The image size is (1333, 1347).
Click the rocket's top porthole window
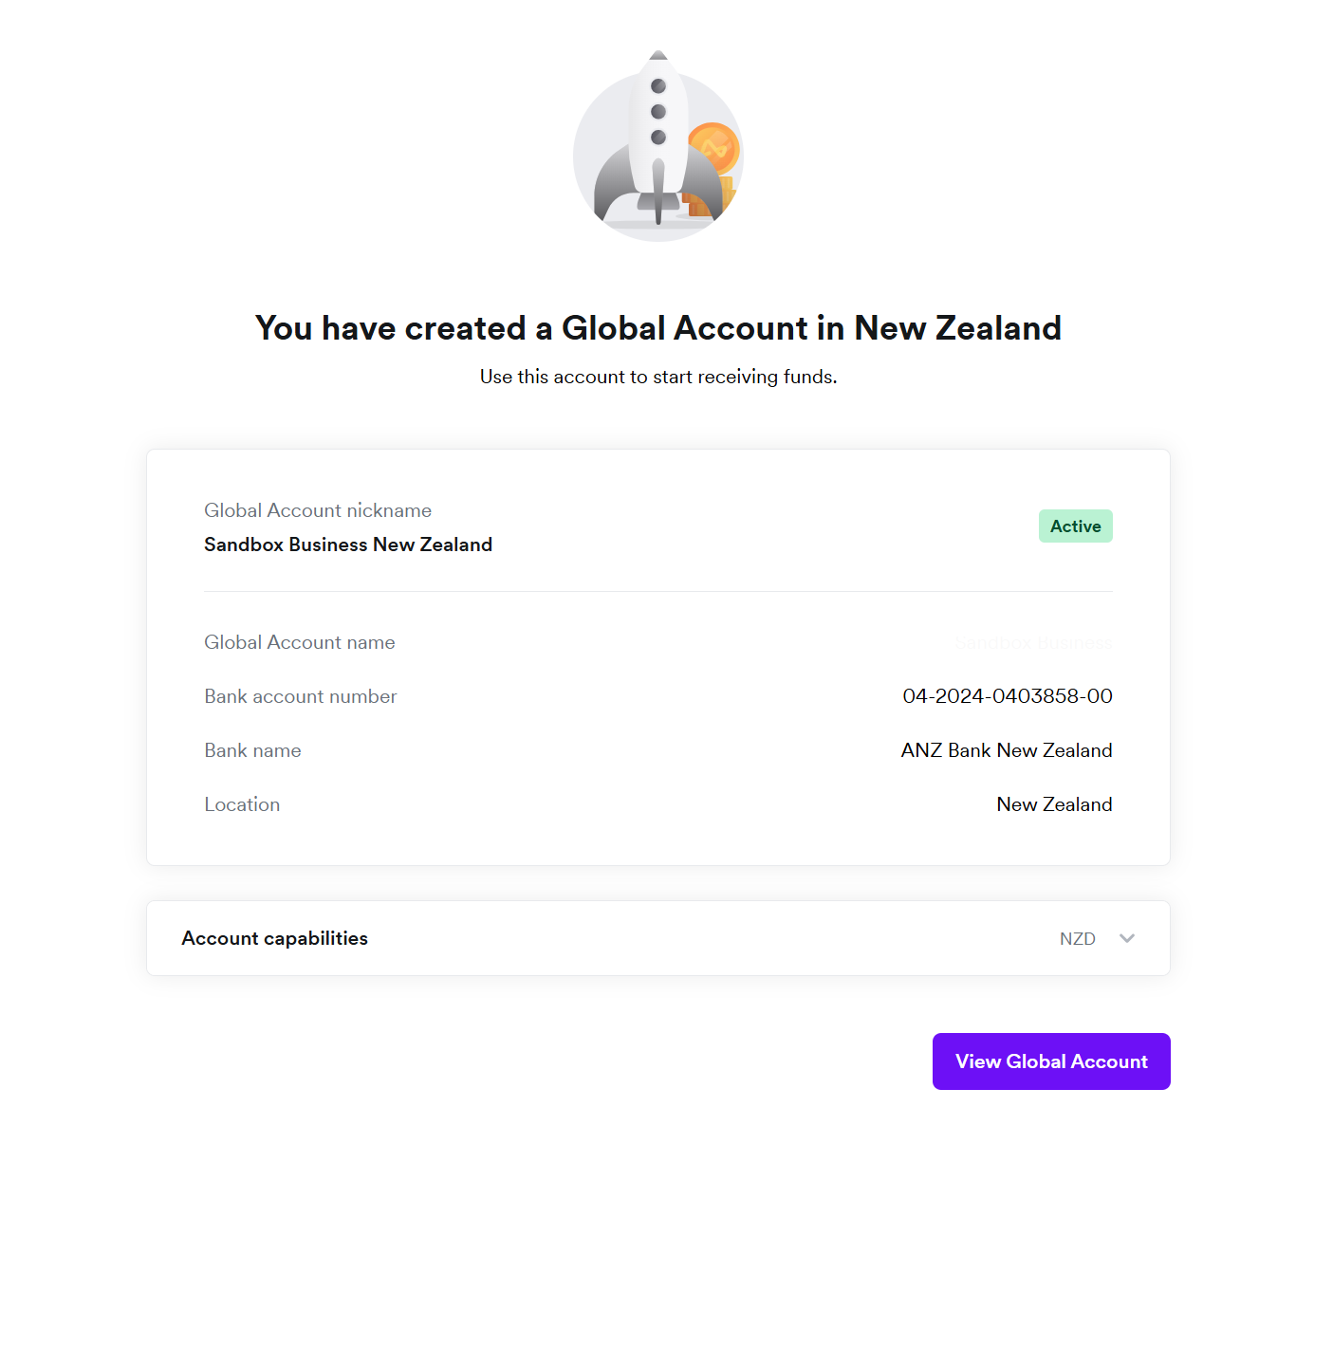coord(658,86)
